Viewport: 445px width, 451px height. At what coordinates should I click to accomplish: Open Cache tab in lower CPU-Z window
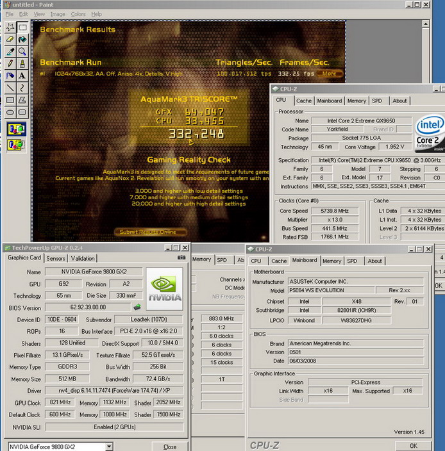click(x=279, y=261)
